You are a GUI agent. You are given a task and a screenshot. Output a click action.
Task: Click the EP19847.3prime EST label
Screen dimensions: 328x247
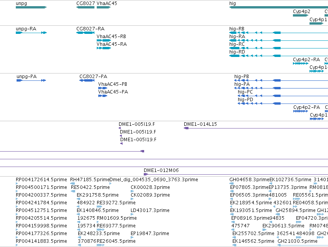pyautogui.click(x=150, y=234)
